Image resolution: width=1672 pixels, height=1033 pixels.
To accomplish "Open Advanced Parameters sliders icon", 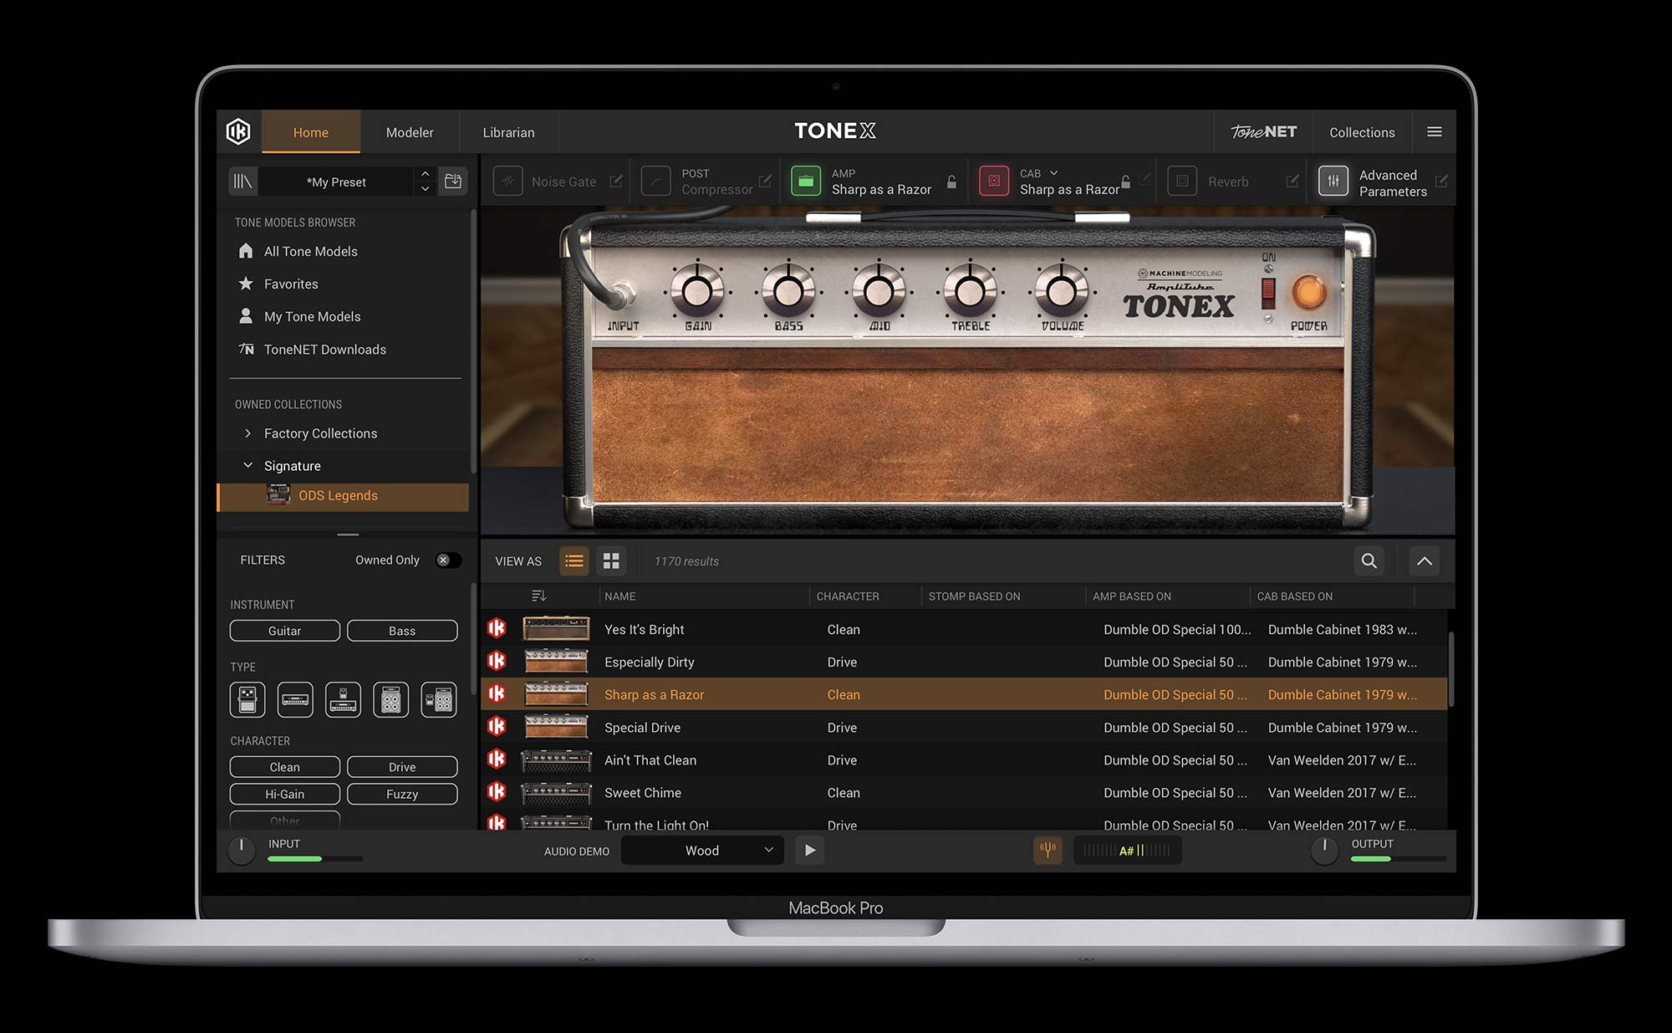I will 1333,182.
